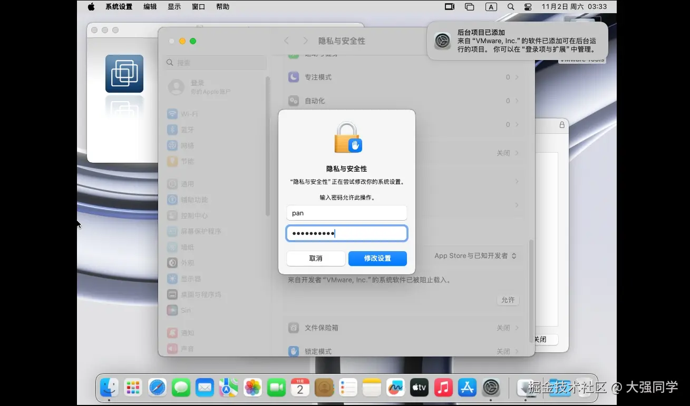Click the 修改设置 button
This screenshot has height=406, width=690.
tap(377, 259)
